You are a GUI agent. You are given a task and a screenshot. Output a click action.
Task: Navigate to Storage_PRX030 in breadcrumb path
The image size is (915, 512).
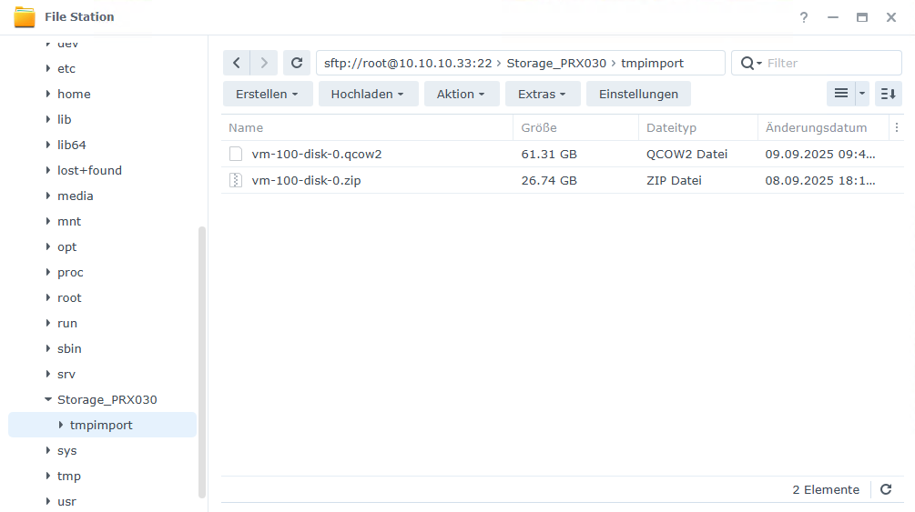pos(555,63)
